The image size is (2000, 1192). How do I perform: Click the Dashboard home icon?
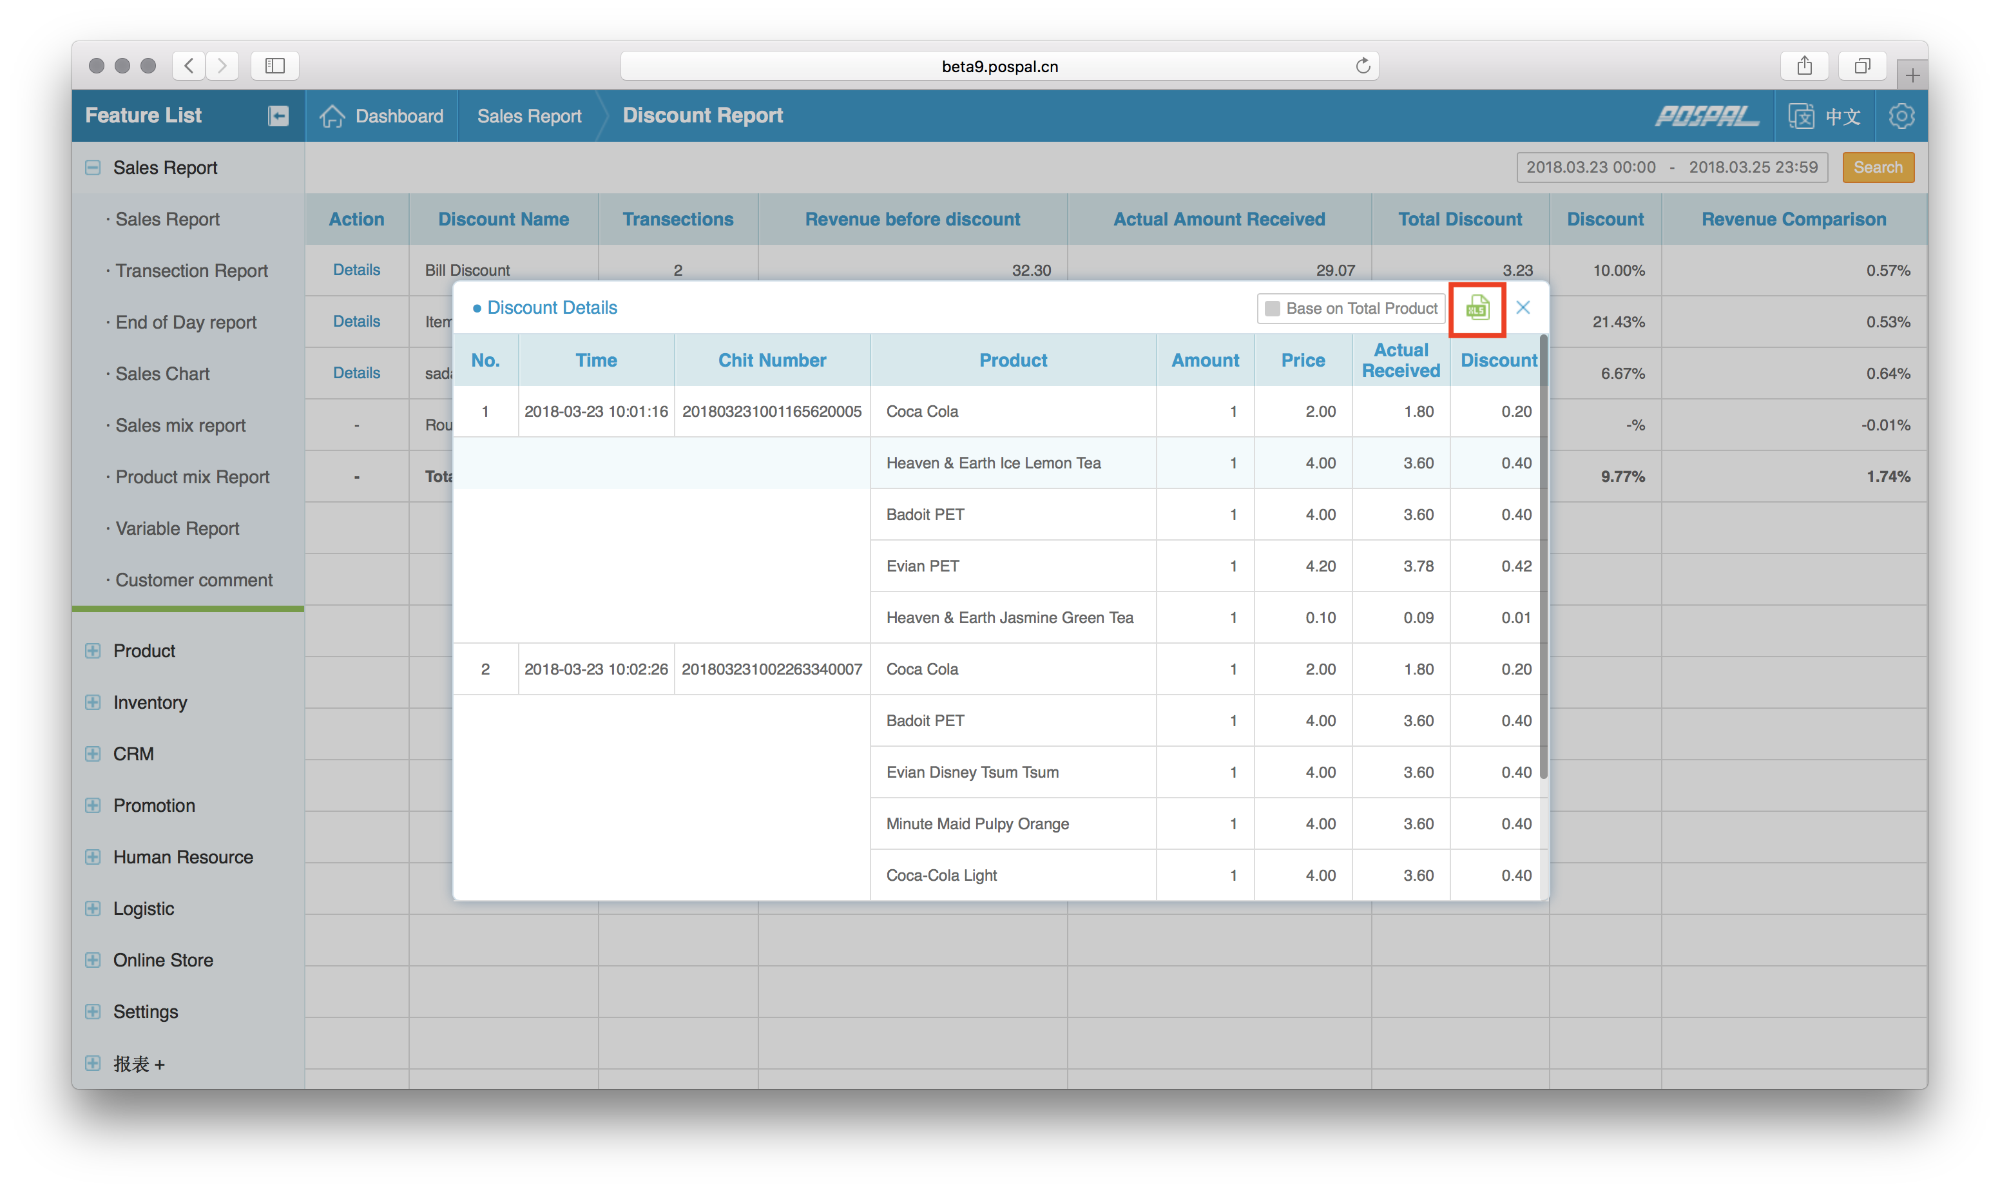tap(332, 117)
